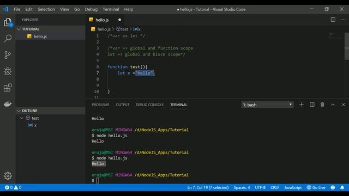
Task: Change language mode via JavaScript
Action: tap(293, 187)
